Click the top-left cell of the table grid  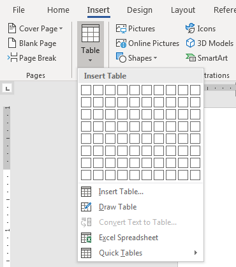point(86,90)
